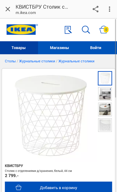Open the shopping cart basket icon
Screen dimensions: 117x192
click(104, 29)
